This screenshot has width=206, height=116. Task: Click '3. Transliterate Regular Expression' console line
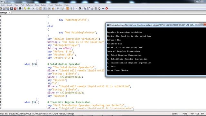[x=129, y=63]
